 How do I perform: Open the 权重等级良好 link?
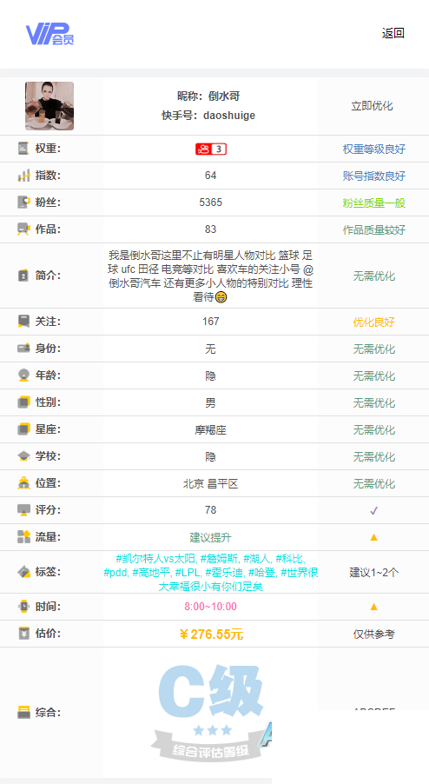click(374, 149)
